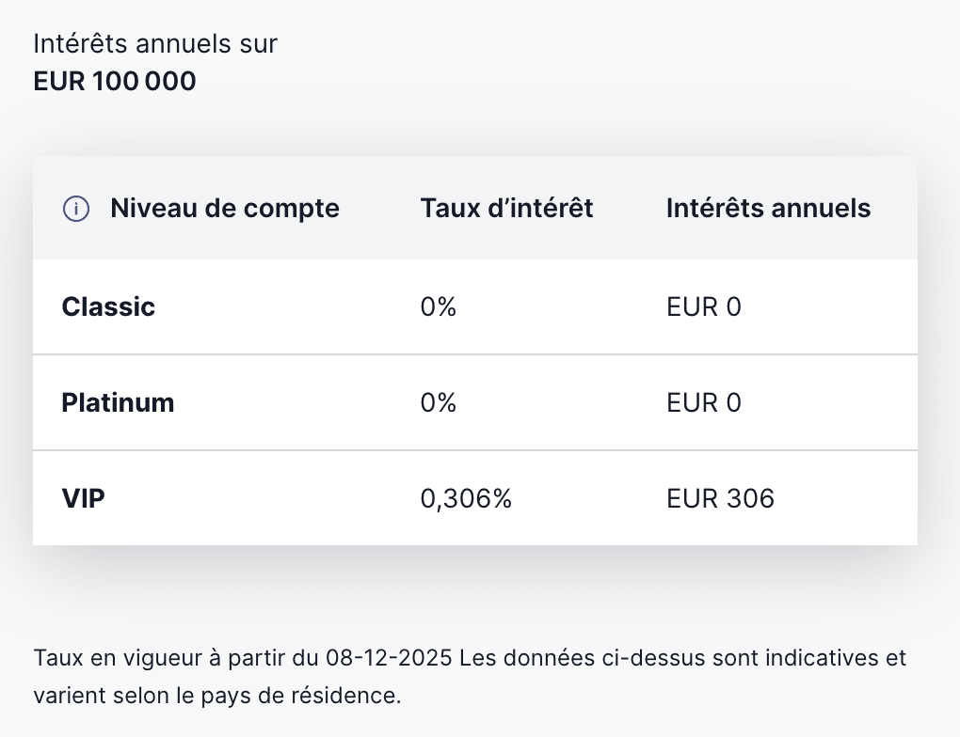Click the EUR 100 000 amount

coord(115,82)
